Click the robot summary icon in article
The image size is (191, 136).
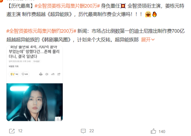[41, 74]
